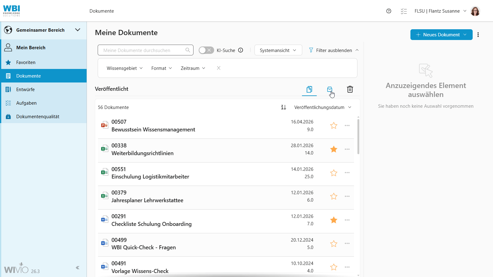Click the Word icon of document 00291

coord(104,219)
